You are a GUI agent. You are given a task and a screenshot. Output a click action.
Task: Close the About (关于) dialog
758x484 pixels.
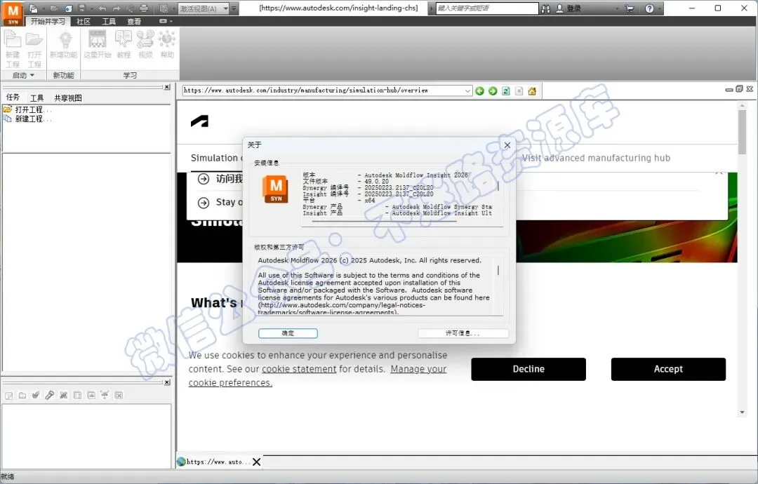pos(507,145)
